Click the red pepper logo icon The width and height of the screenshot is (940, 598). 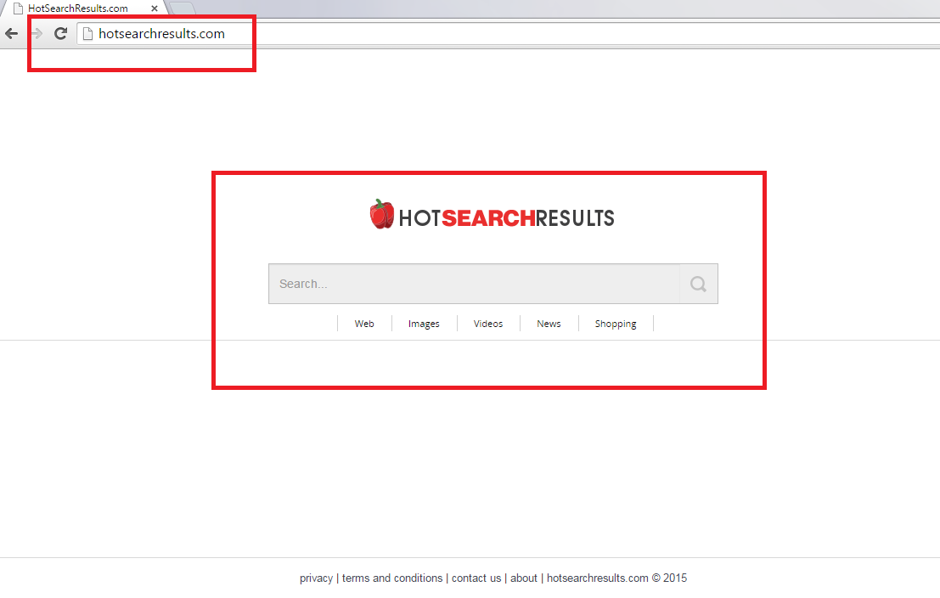point(381,214)
